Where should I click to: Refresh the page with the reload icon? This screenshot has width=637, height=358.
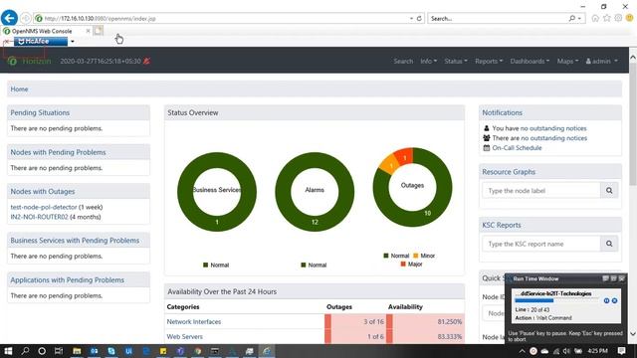coord(419,18)
